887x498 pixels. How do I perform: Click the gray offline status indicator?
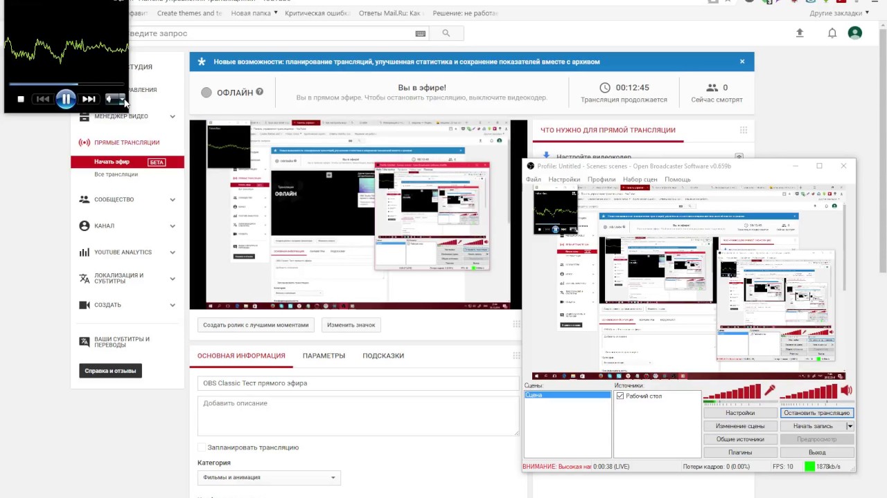pos(207,93)
